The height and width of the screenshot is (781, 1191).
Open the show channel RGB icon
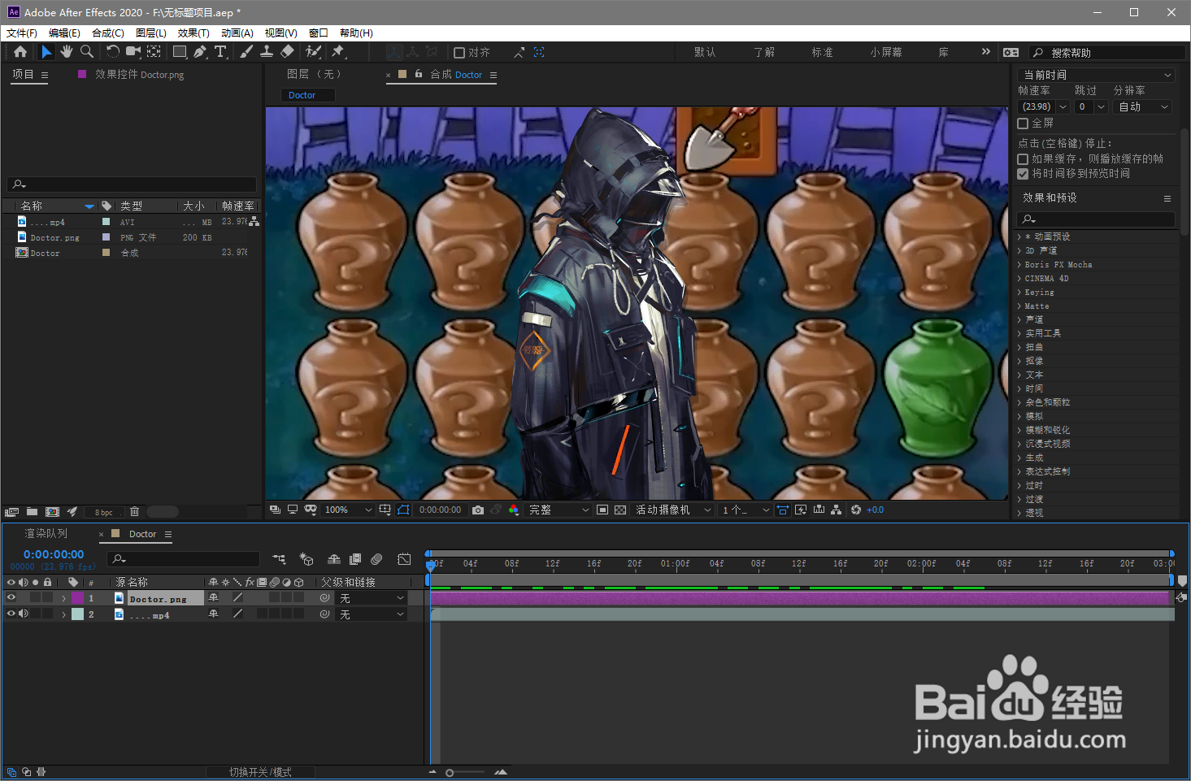[514, 510]
